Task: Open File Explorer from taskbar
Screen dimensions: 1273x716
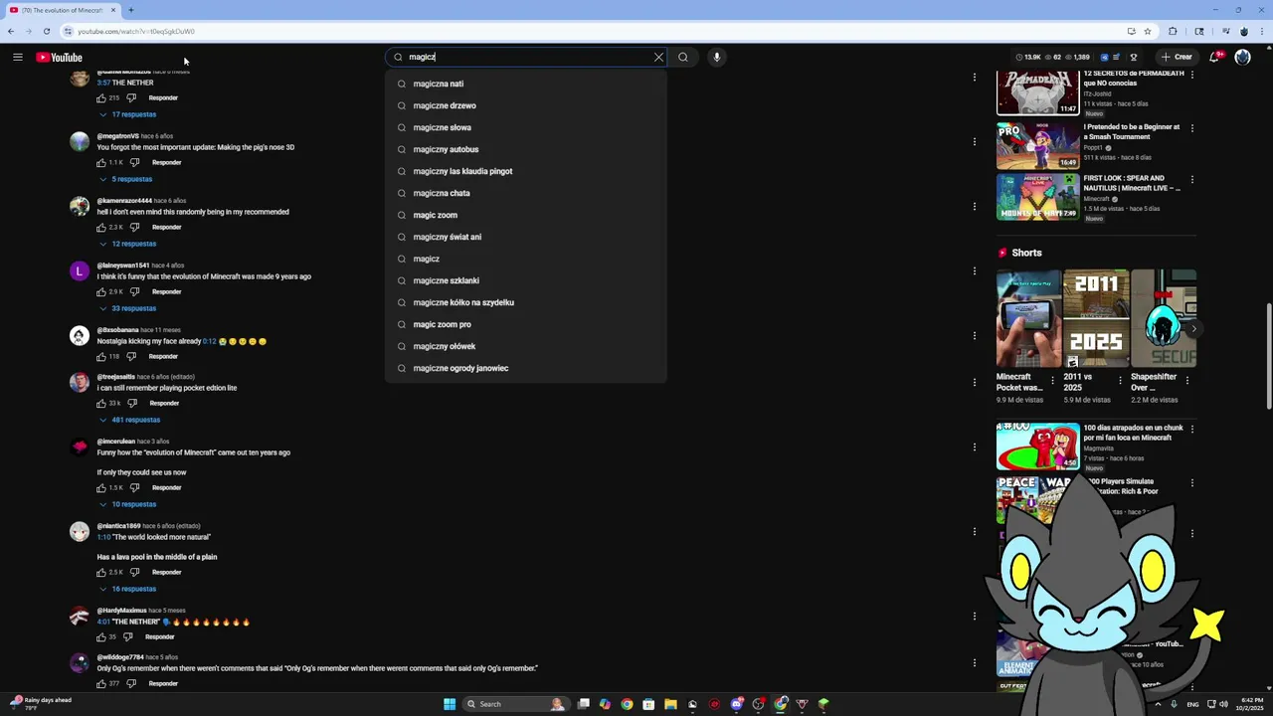Action: click(670, 704)
